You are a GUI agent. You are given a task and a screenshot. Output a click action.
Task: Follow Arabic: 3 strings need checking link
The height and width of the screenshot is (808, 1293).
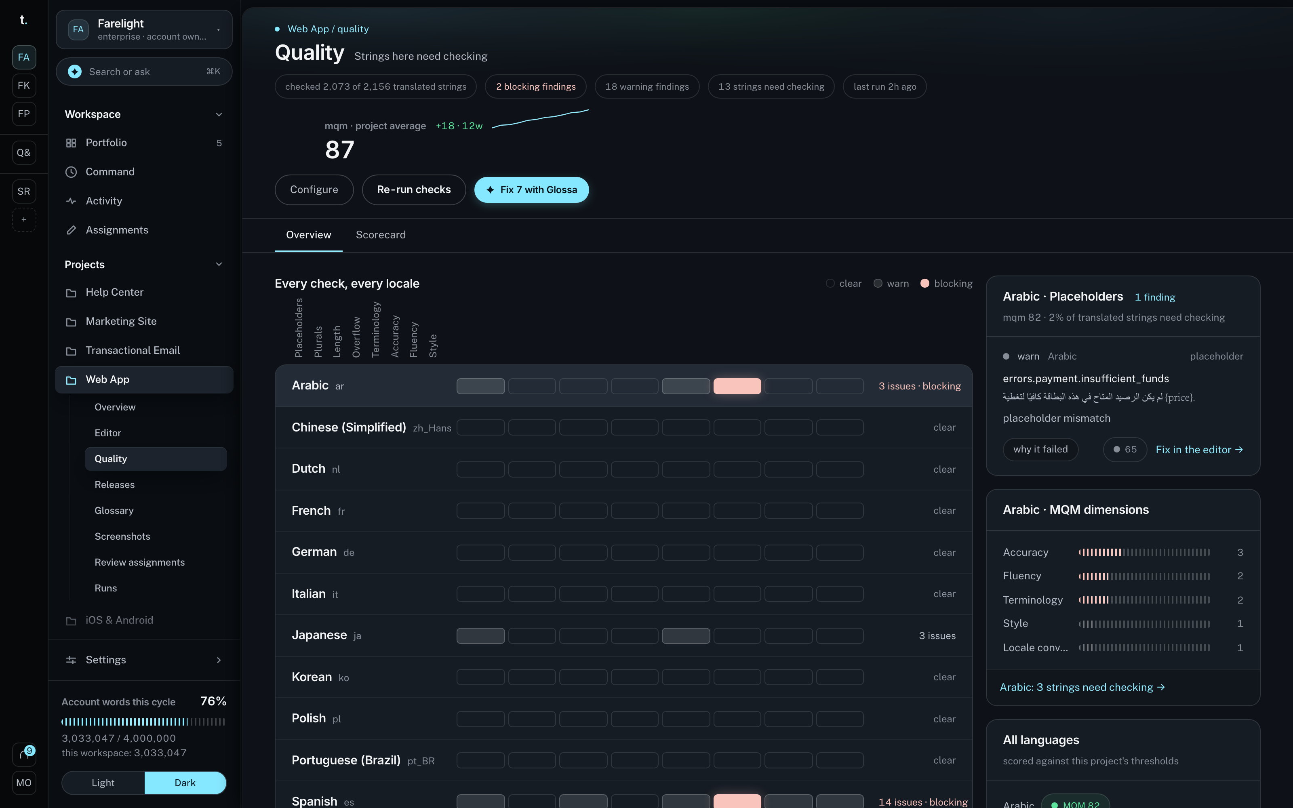1082,687
